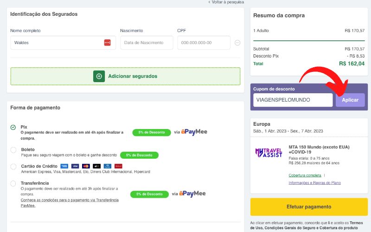Select the Boleto payment radio option

click(13, 150)
